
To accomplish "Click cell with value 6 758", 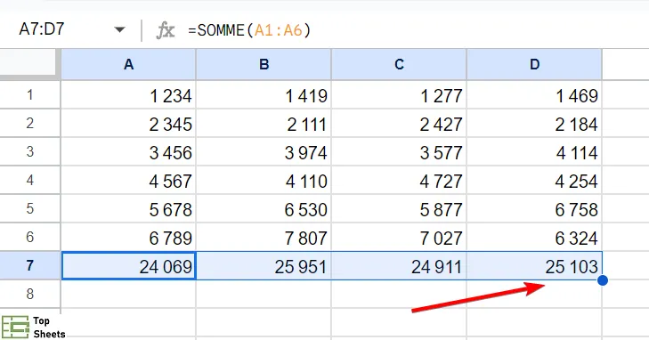I will 534,209.
